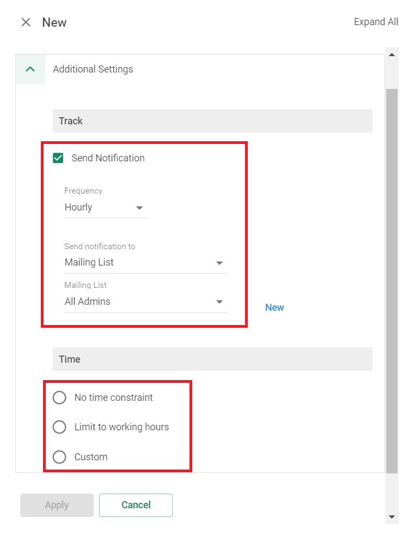This screenshot has height=535, width=416.
Task: Open the Frequency dropdown showing Hourly
Action: point(106,207)
